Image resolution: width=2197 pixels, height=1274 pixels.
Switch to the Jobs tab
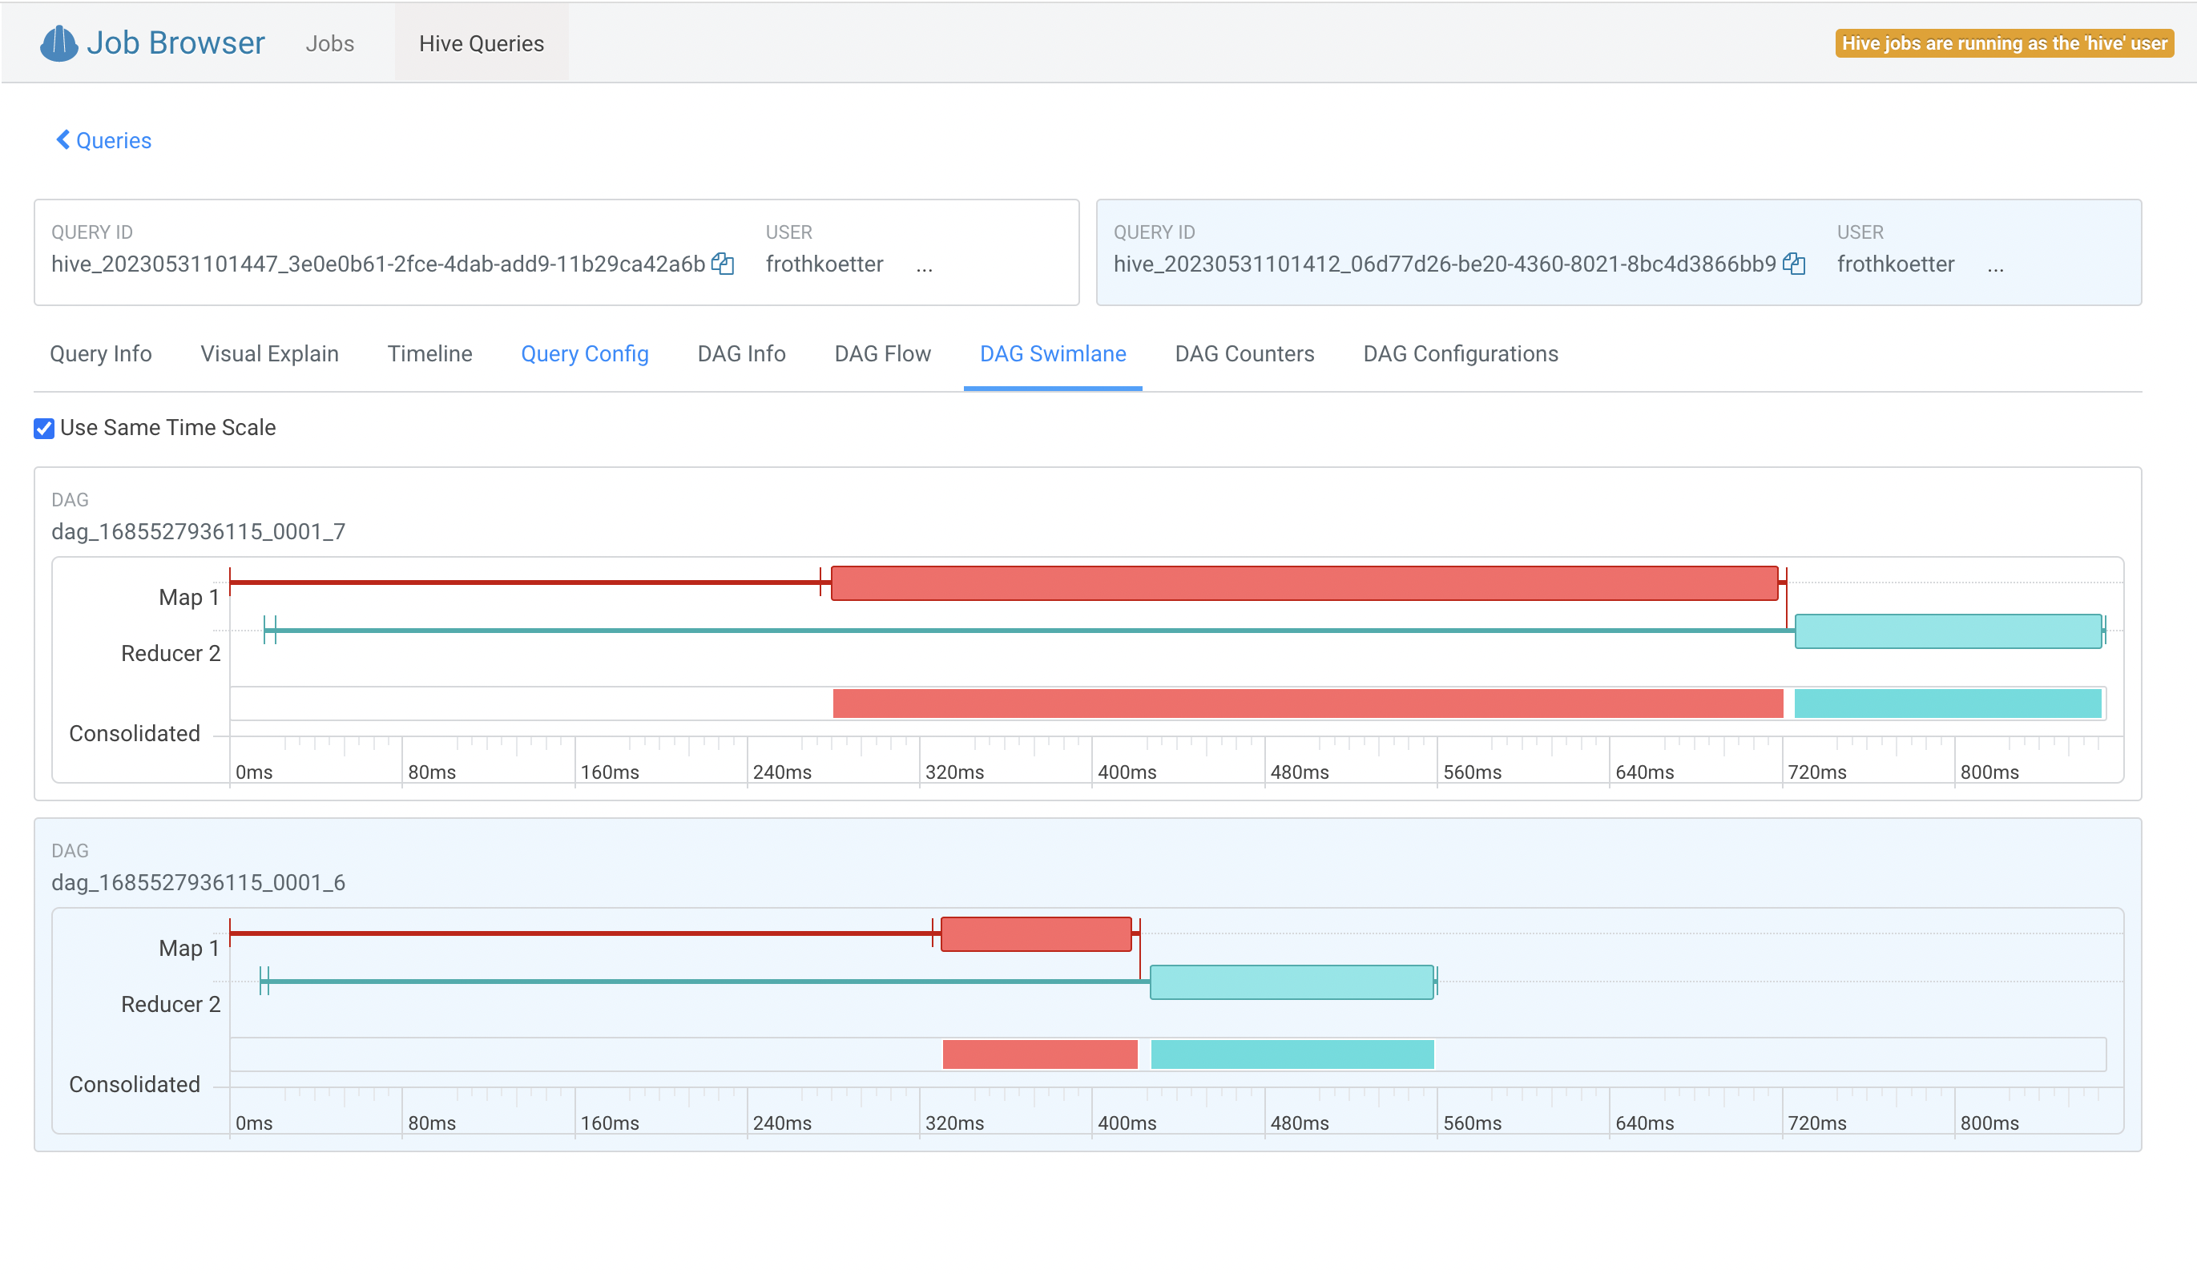click(329, 43)
